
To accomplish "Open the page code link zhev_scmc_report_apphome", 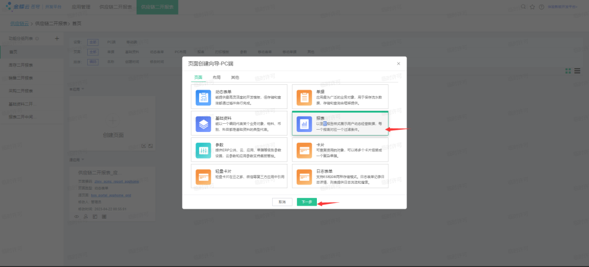I will pos(117,182).
